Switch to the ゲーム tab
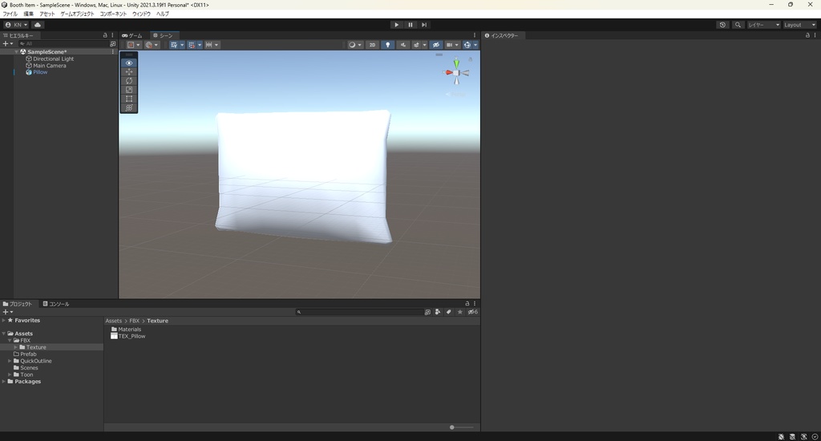 tap(132, 35)
